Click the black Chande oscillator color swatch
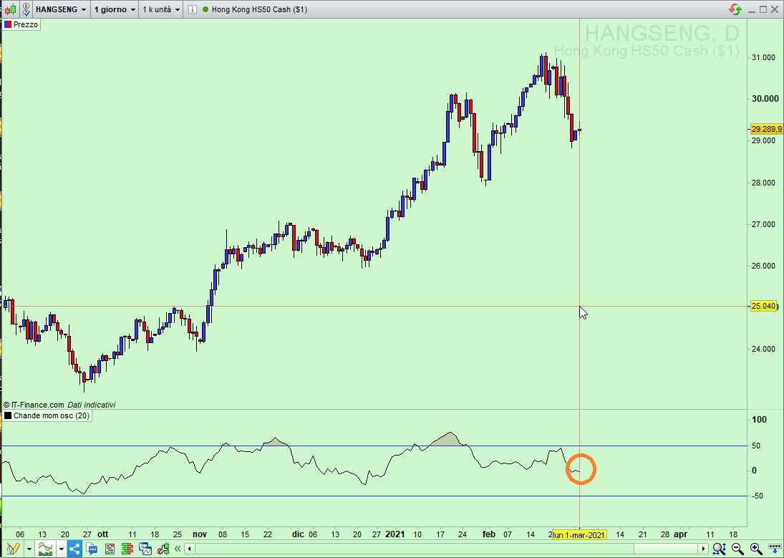This screenshot has width=784, height=558. 7,416
